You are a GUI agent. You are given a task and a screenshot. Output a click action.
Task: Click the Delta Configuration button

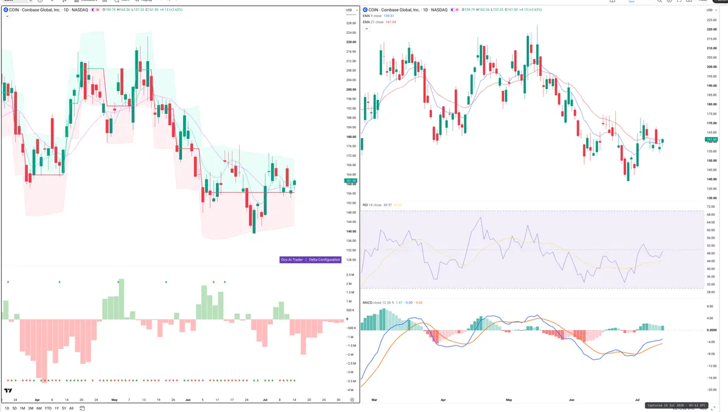tap(325, 260)
